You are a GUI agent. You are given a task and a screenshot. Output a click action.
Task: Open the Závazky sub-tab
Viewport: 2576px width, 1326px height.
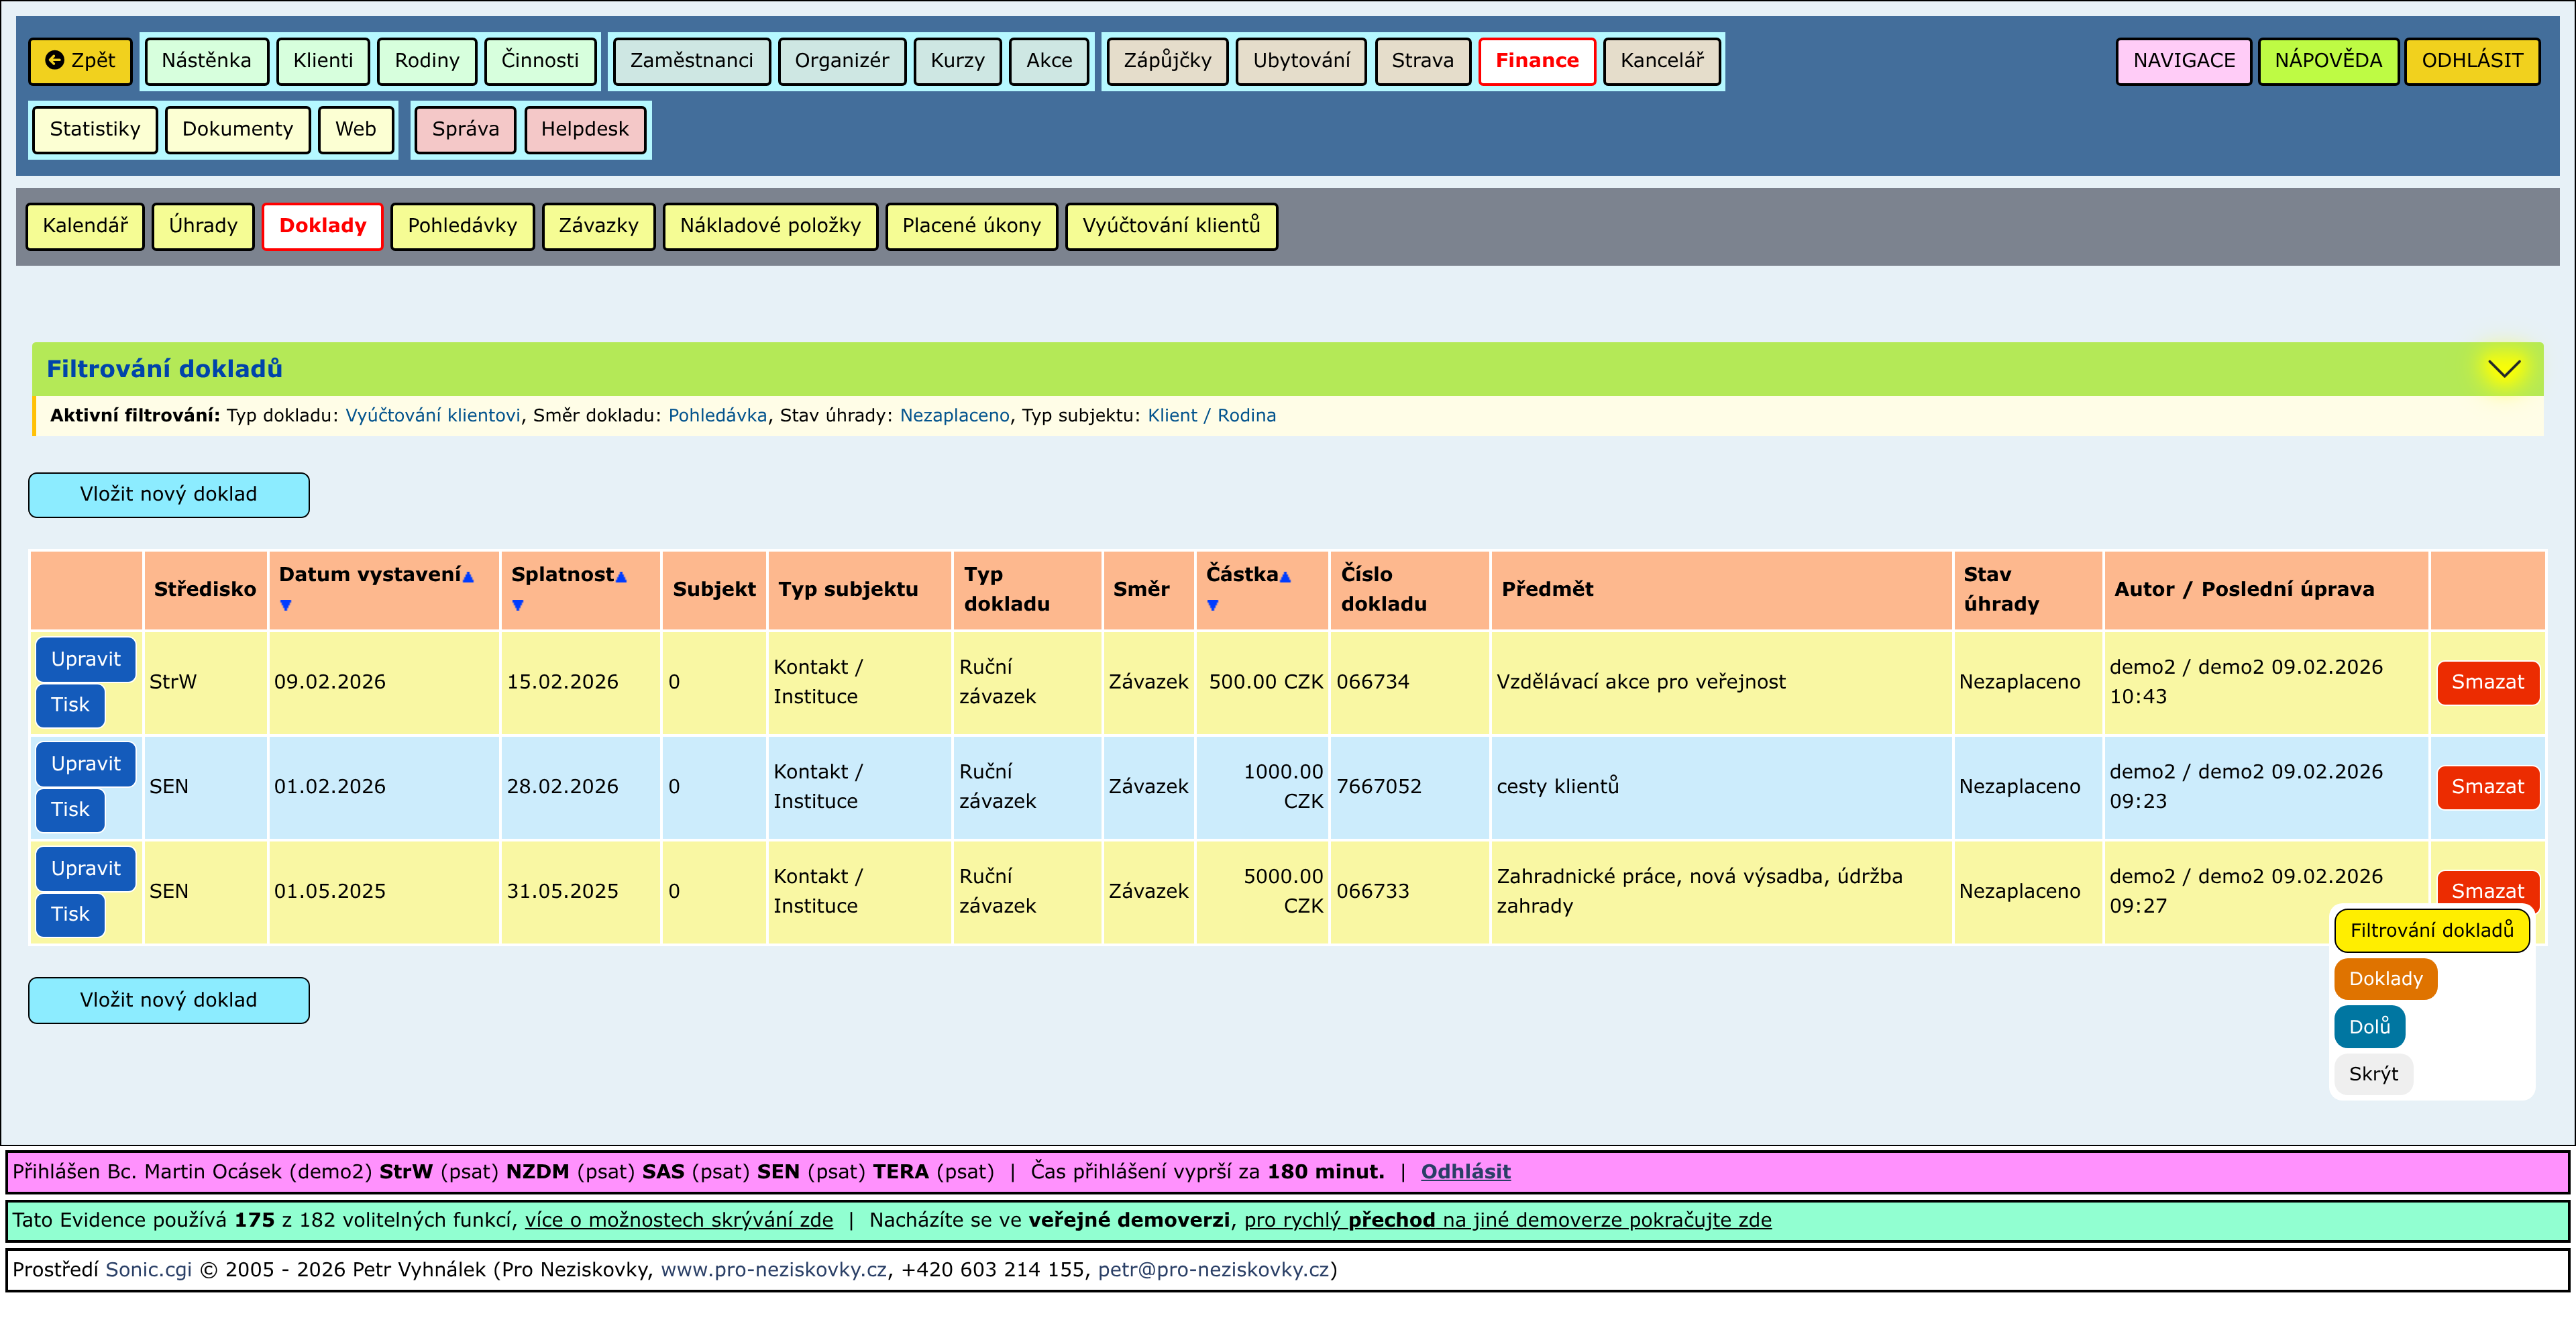pos(598,226)
